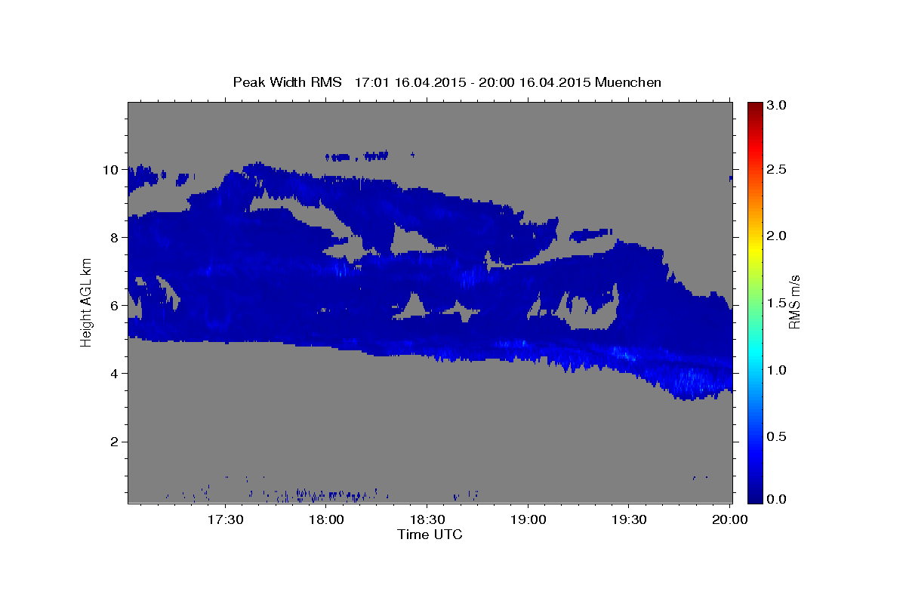Click the 'RMS m/s' colorbar label

[794, 301]
